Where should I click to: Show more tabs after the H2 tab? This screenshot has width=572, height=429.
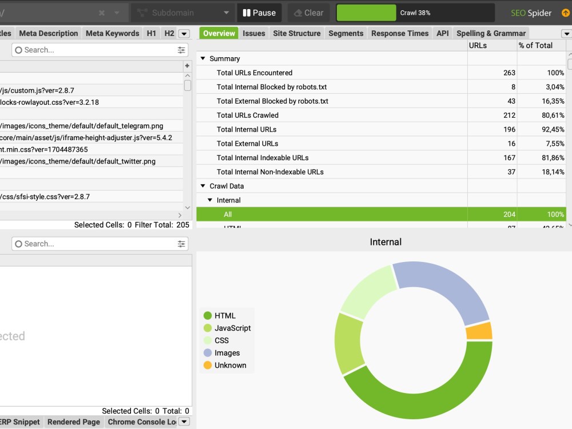pyautogui.click(x=184, y=34)
